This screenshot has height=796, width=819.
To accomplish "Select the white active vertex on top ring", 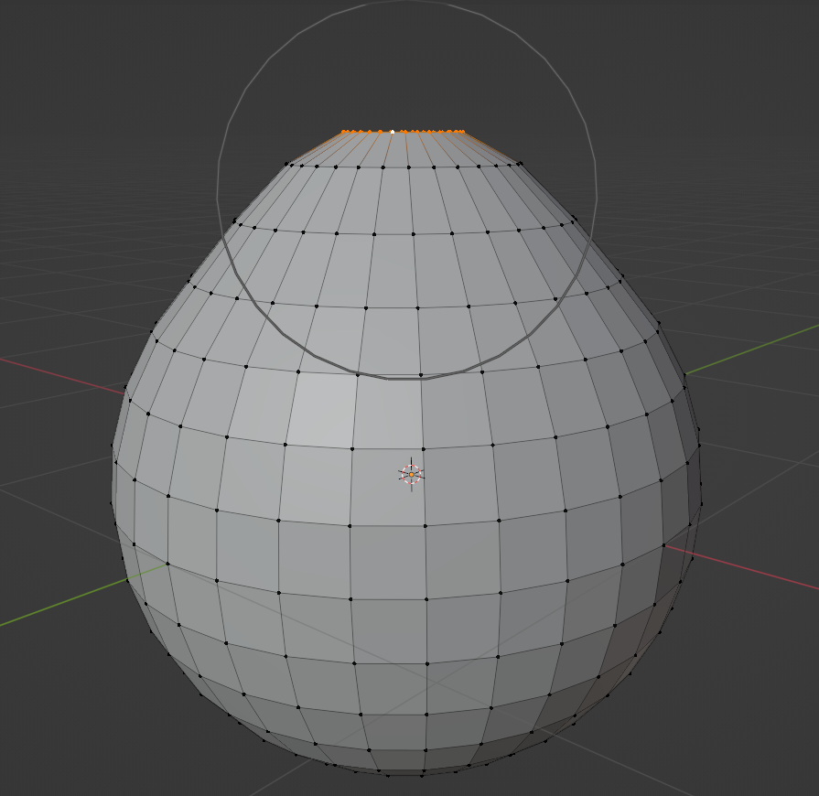I will coord(393,132).
